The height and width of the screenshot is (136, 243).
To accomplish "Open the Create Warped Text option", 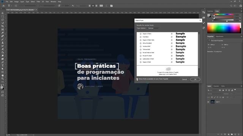I will pyautogui.click(x=106, y=6).
